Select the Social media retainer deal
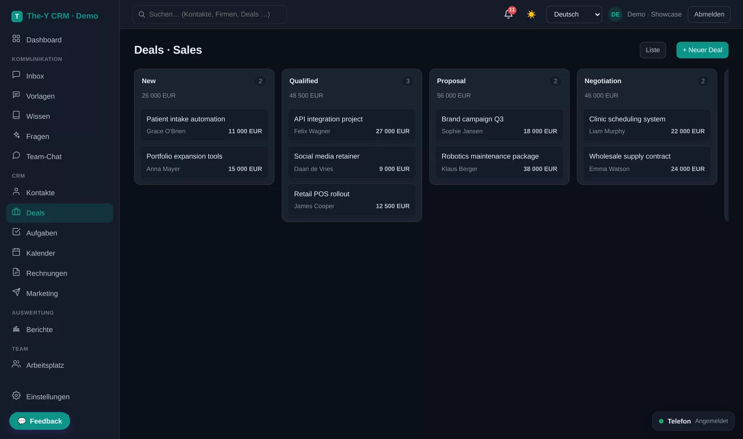Image resolution: width=743 pixels, height=439 pixels. click(352, 162)
